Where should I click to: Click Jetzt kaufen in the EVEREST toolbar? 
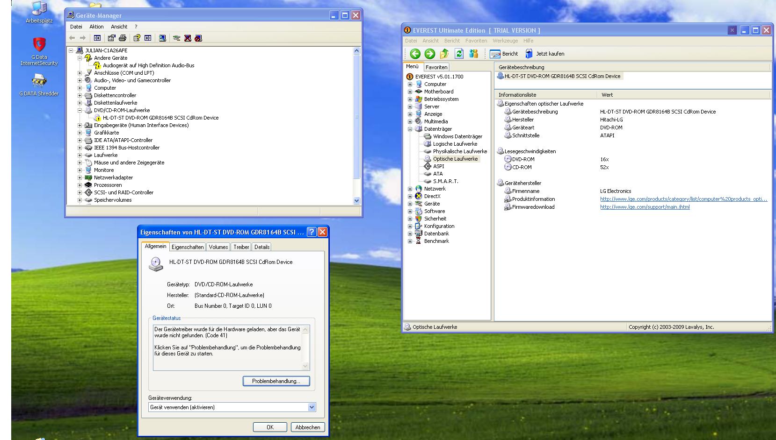coord(545,54)
